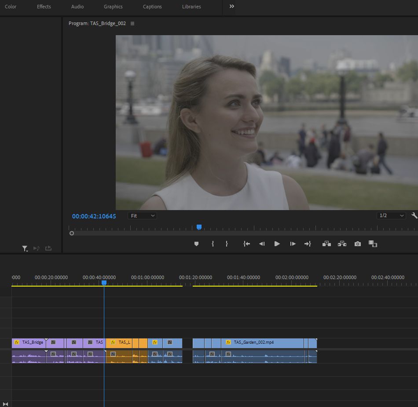The width and height of the screenshot is (418, 407).
Task: Click the Lift button
Action: (x=326, y=244)
